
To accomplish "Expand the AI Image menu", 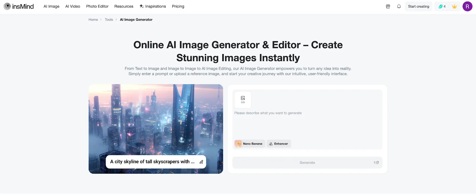I will click(51, 6).
